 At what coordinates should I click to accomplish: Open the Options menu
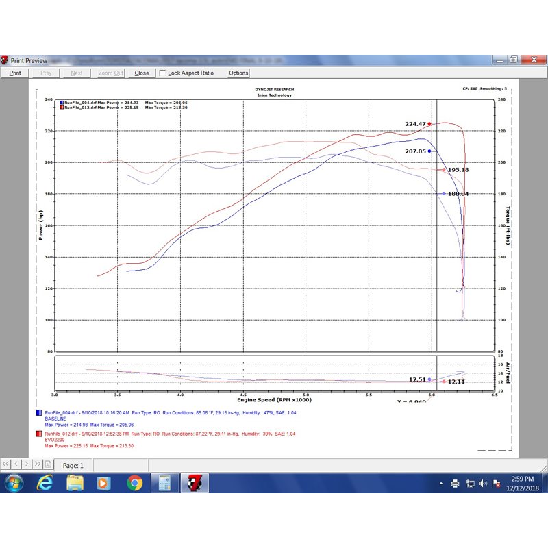tap(238, 73)
